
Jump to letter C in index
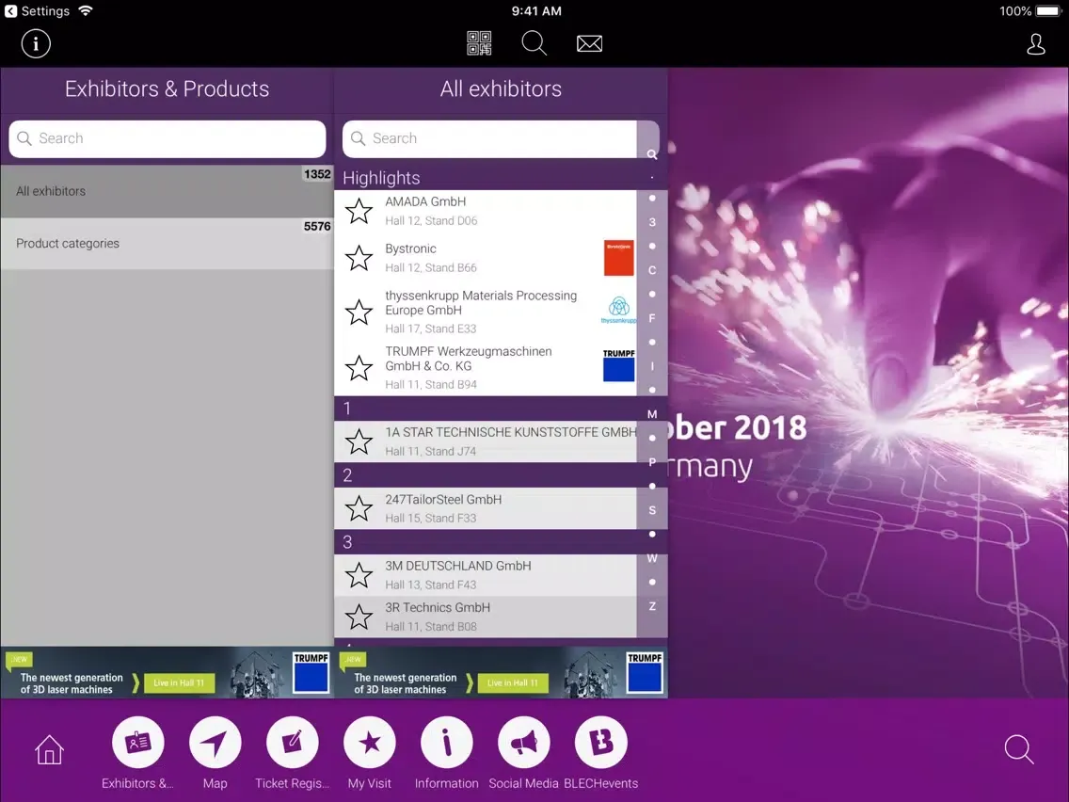tap(652, 270)
